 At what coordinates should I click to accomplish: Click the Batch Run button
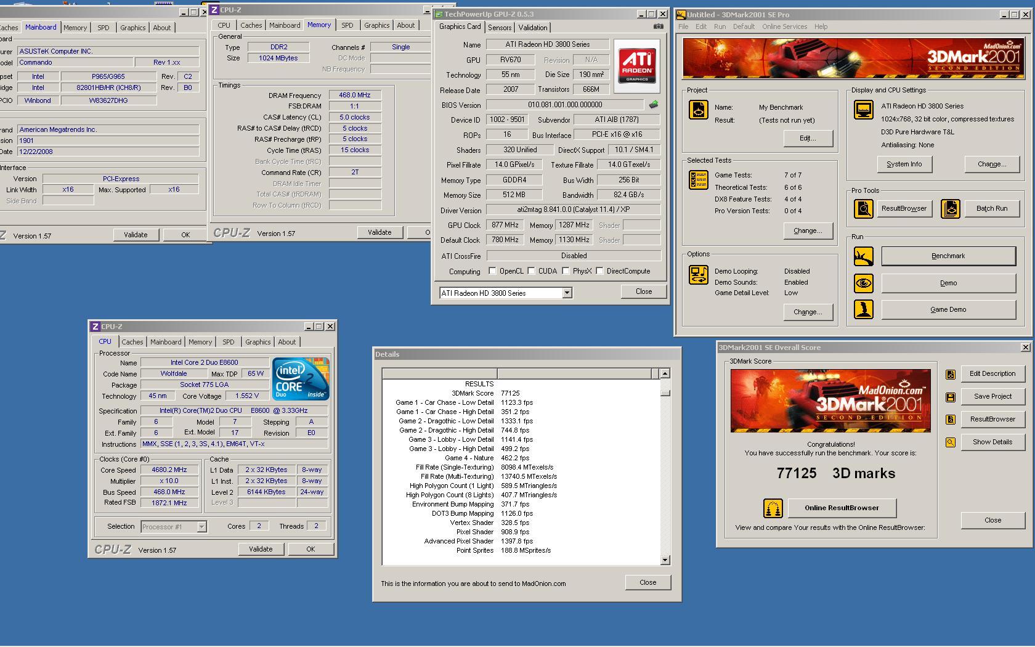point(992,209)
